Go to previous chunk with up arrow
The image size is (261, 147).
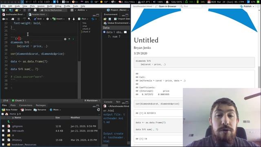pyautogui.click(x=69, y=19)
